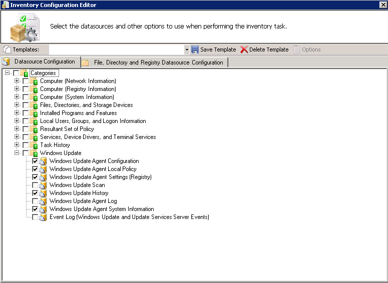Click the red X Delete Template icon
Image resolution: width=388 pixels, height=283 pixels.
click(244, 49)
